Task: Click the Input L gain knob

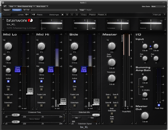Action: 145,46
